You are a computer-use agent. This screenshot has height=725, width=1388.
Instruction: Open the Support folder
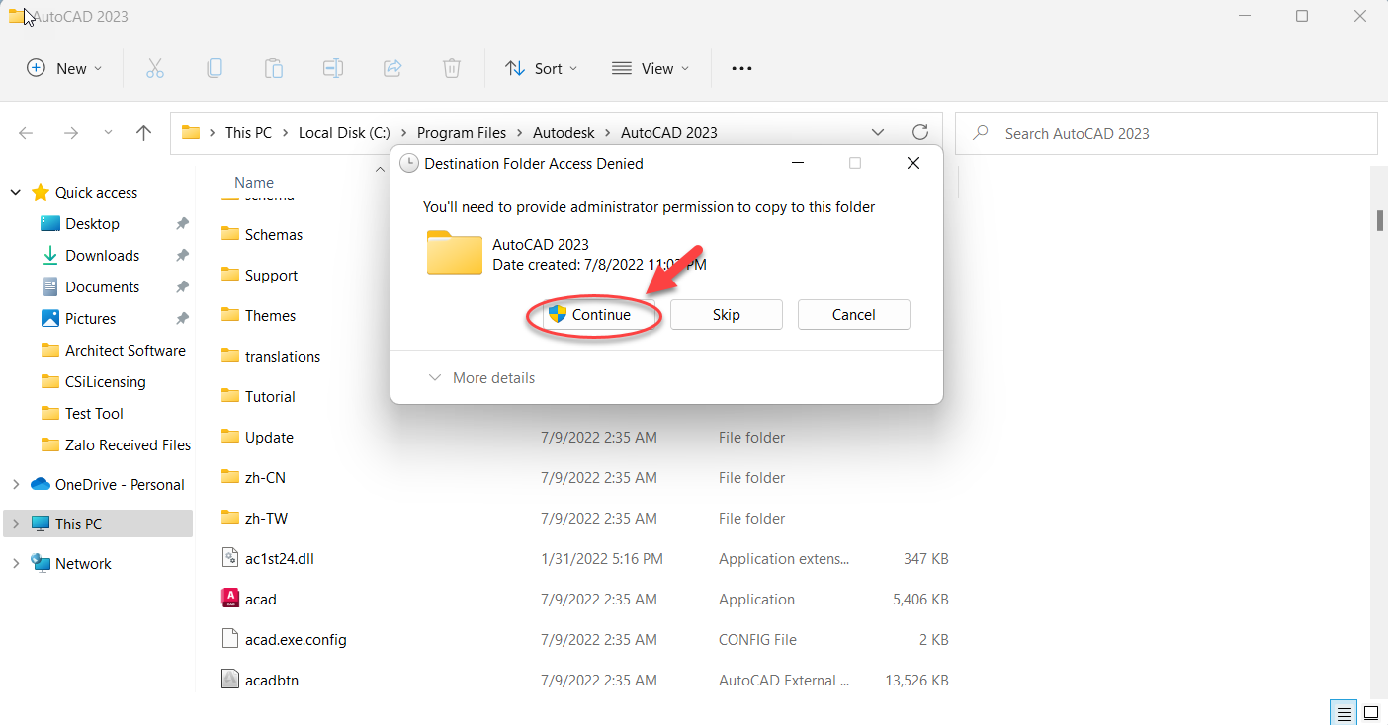(259, 276)
